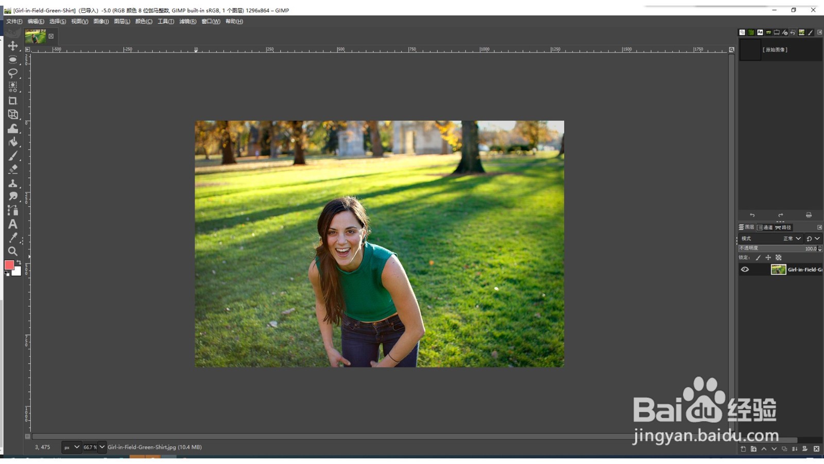Screen dimensions: 824x464
Task: Toggle lock pixels brush icon
Action: click(758, 258)
